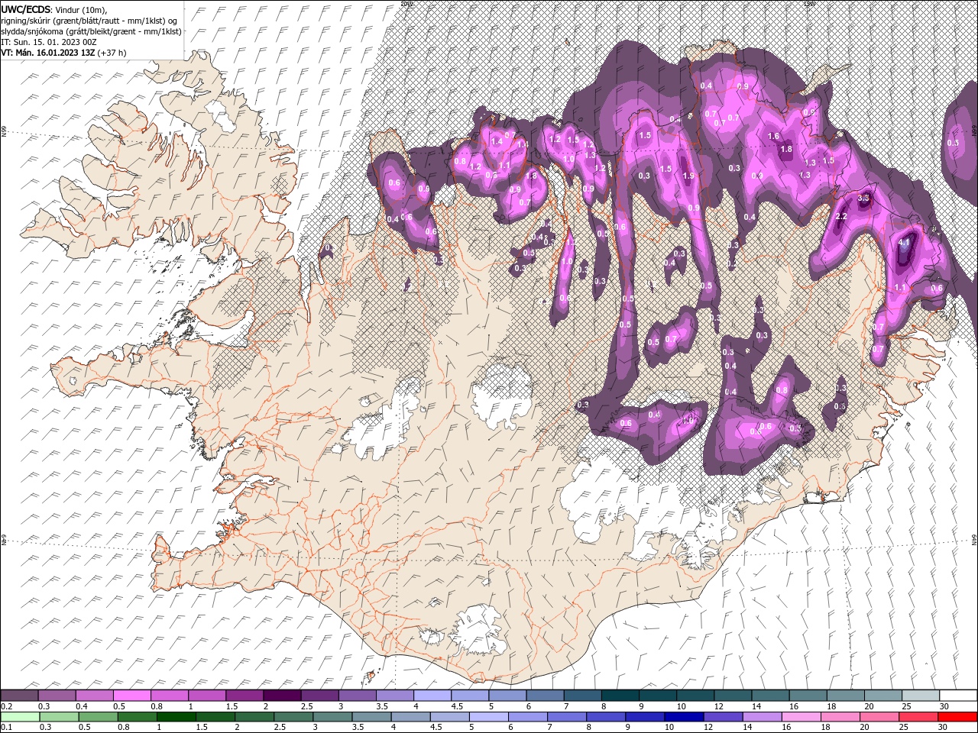Screen dimensions: 978x733
Task: Click the 1.6 snowfall value on the map
Action: pos(773,137)
